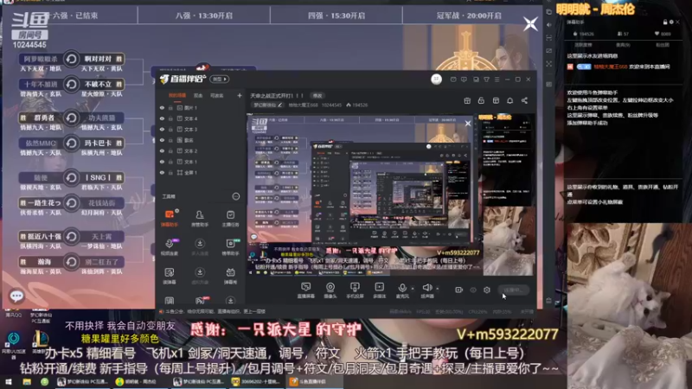Click the gift box icon in header row
Image resolution: width=692 pixels, height=389 pixels.
click(x=467, y=100)
